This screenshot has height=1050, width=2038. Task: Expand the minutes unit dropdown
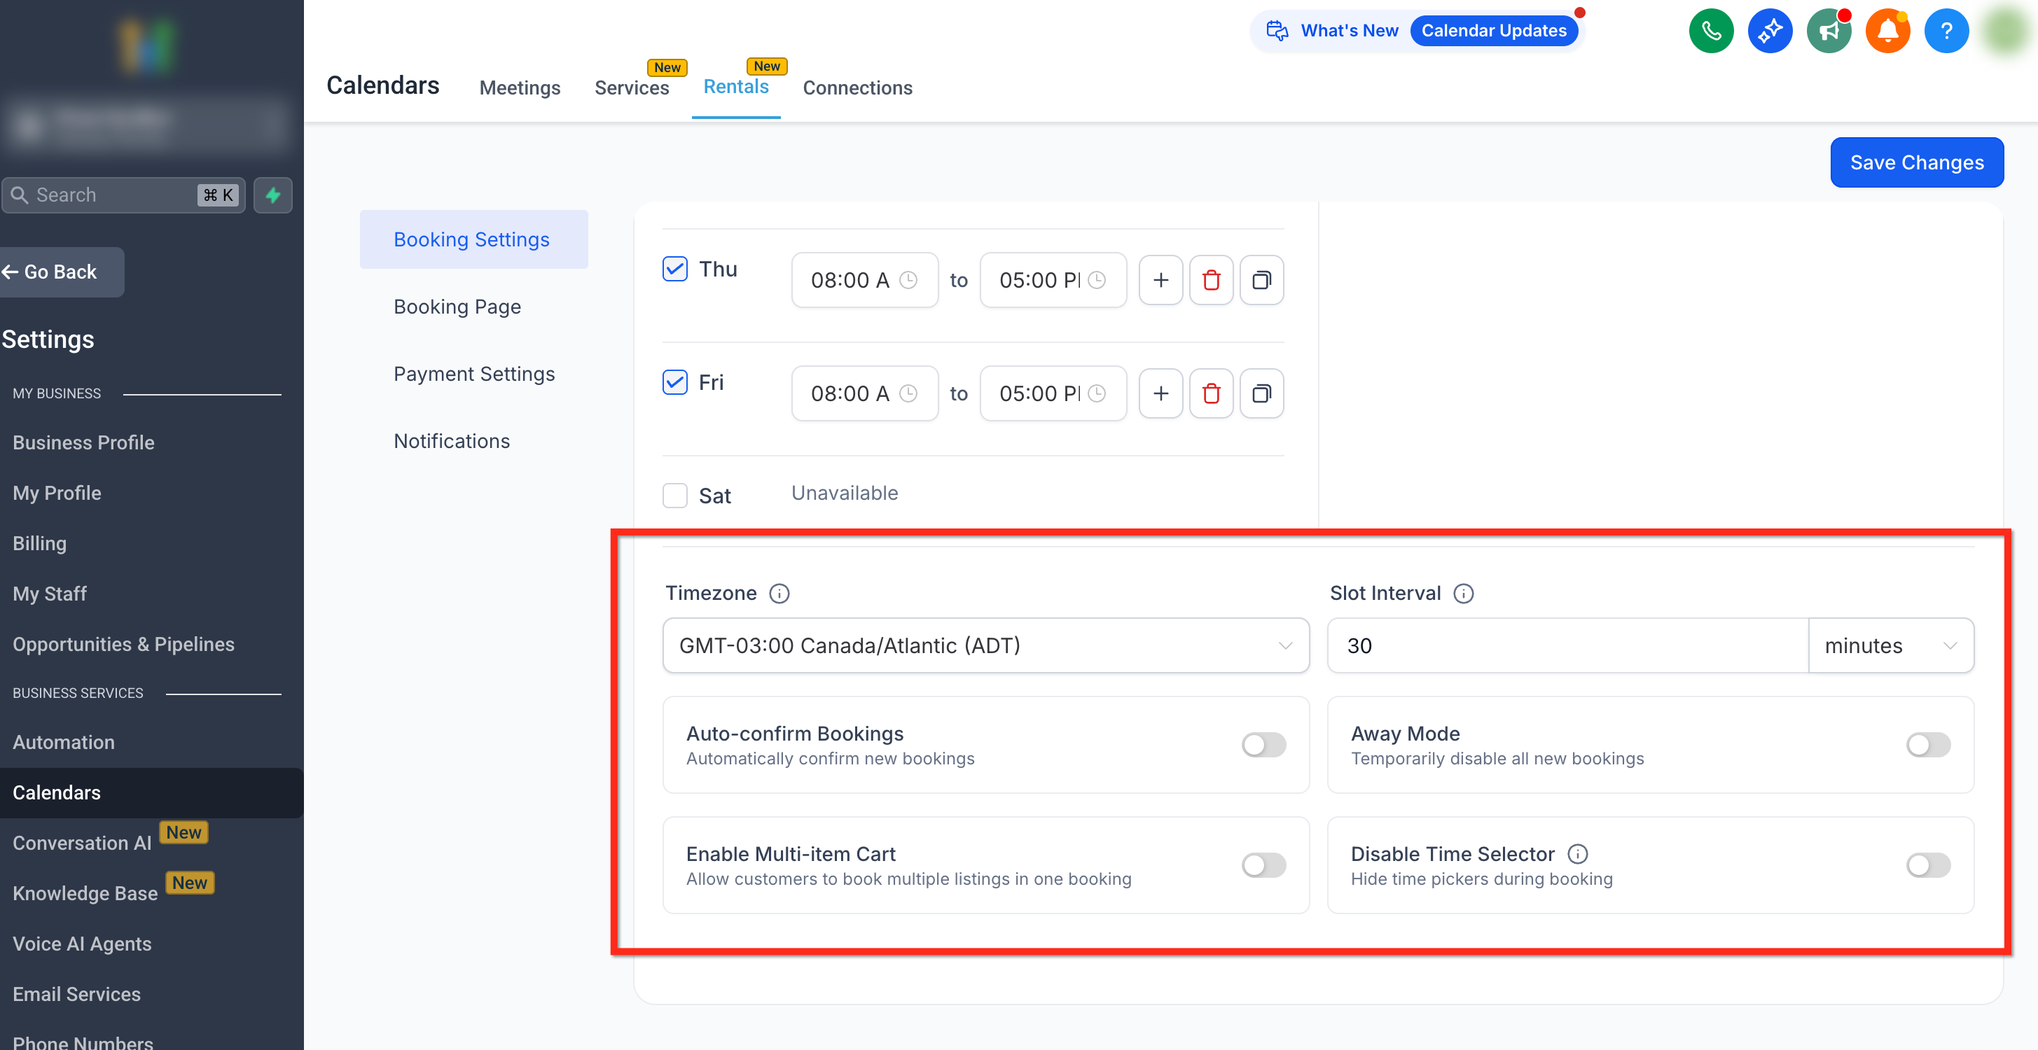coord(1890,645)
